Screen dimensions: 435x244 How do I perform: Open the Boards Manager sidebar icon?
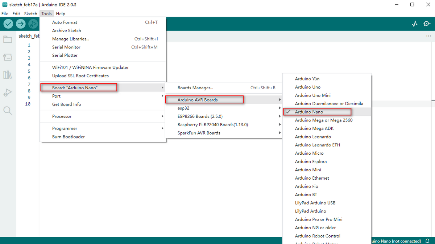point(8,57)
